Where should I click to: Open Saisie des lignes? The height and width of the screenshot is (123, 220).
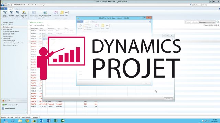(24, 14)
